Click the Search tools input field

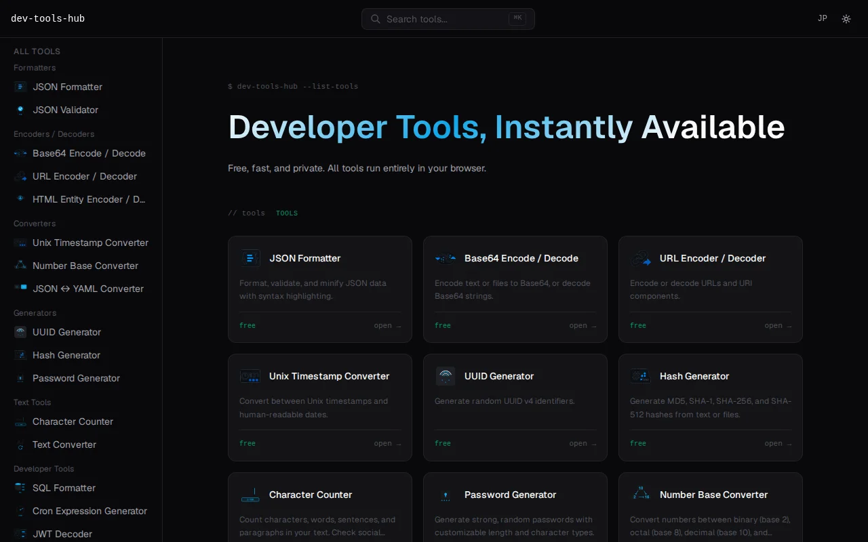point(448,19)
